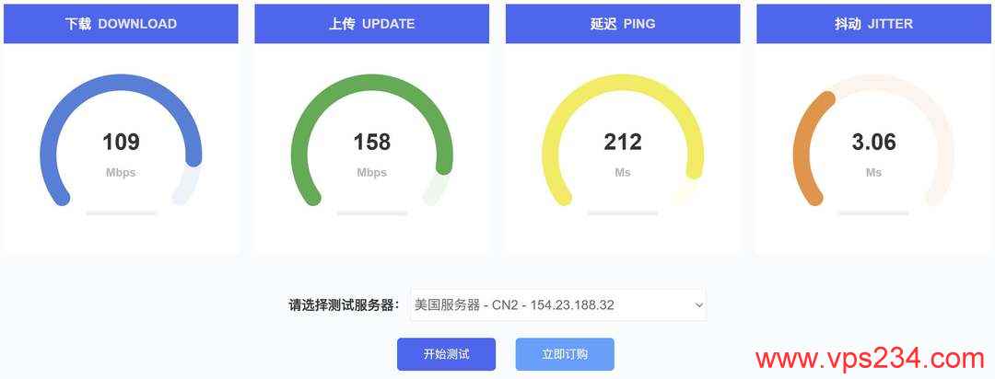Click the 立即订购 order now button
Screen dimensions: 995x379
[565, 353]
